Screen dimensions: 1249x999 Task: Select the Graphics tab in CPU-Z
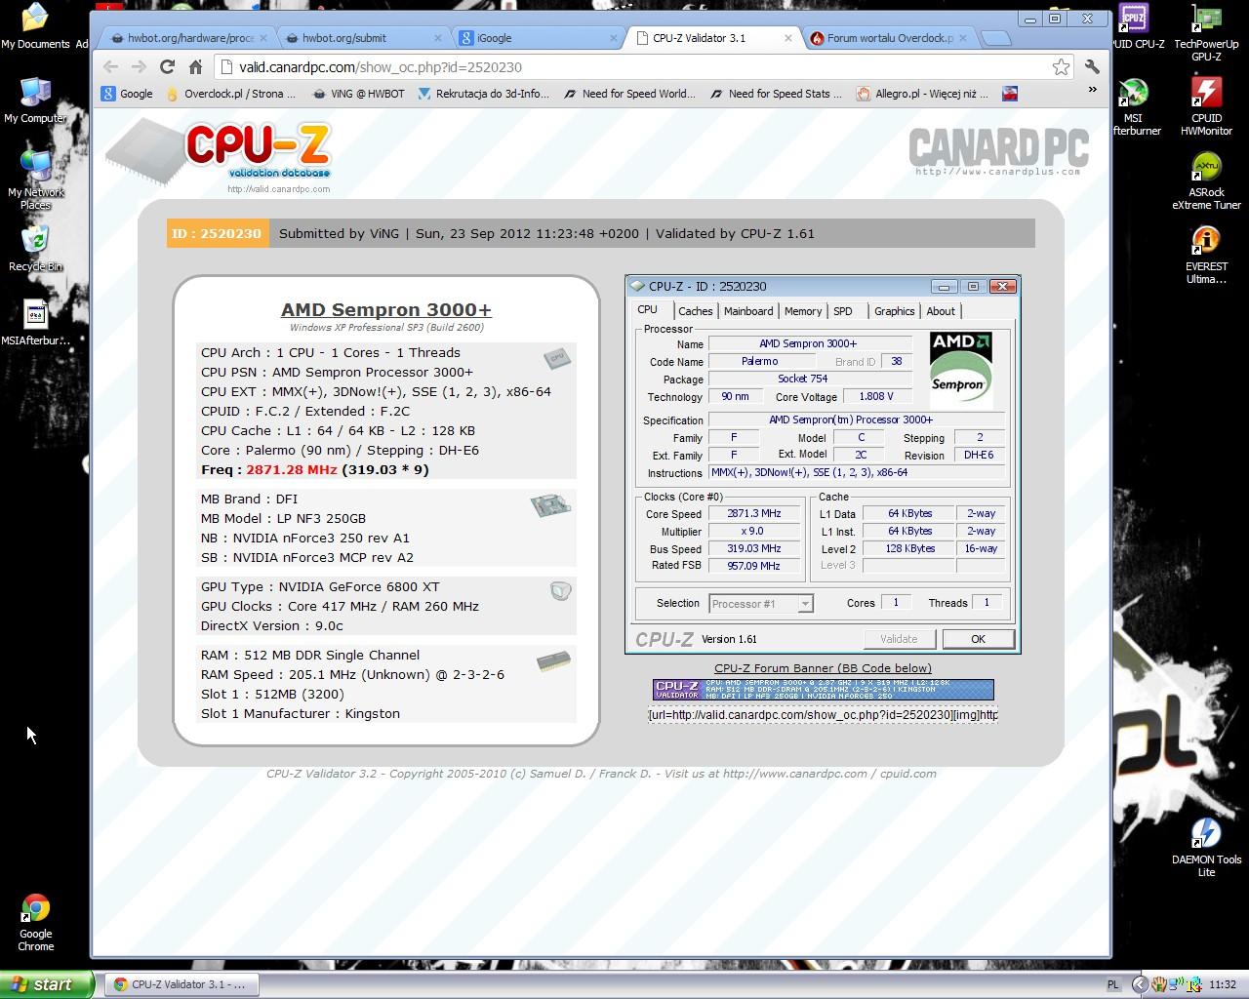pos(894,311)
